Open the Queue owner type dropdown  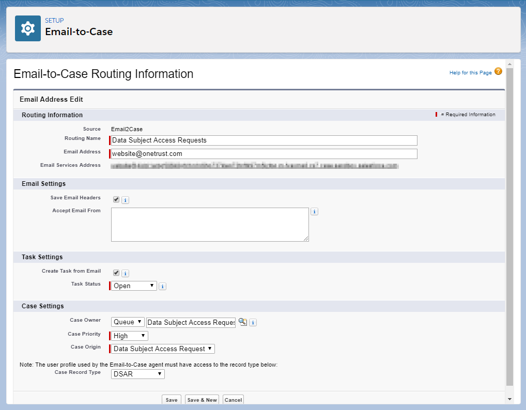pyautogui.click(x=127, y=322)
